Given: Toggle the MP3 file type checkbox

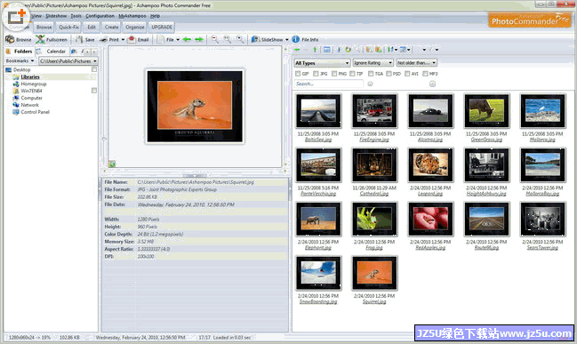Looking at the screenshot, I should point(425,74).
